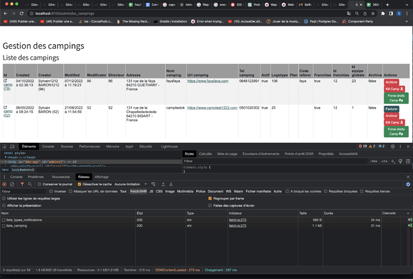Open the external link icon for camp 78
Screen dimensions: 413x279
(x=5, y=81)
